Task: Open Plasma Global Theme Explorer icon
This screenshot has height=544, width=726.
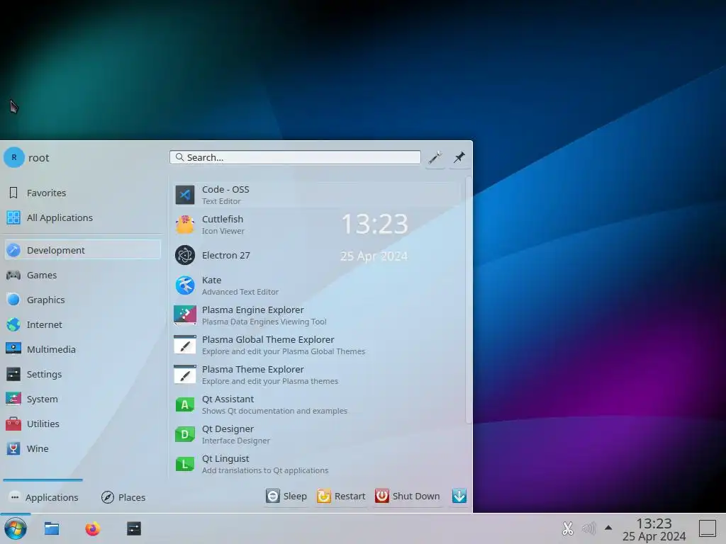Action: [x=185, y=345]
